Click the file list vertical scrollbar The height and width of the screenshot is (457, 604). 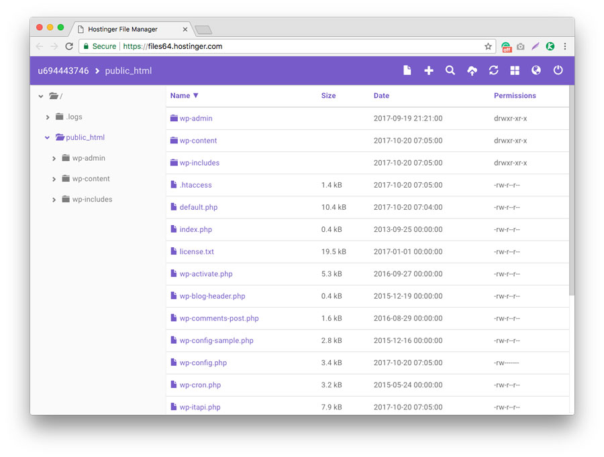572,190
